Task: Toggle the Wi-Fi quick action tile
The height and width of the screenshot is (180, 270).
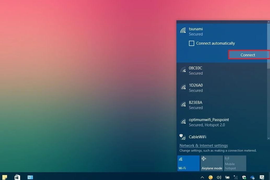Action: (188, 163)
